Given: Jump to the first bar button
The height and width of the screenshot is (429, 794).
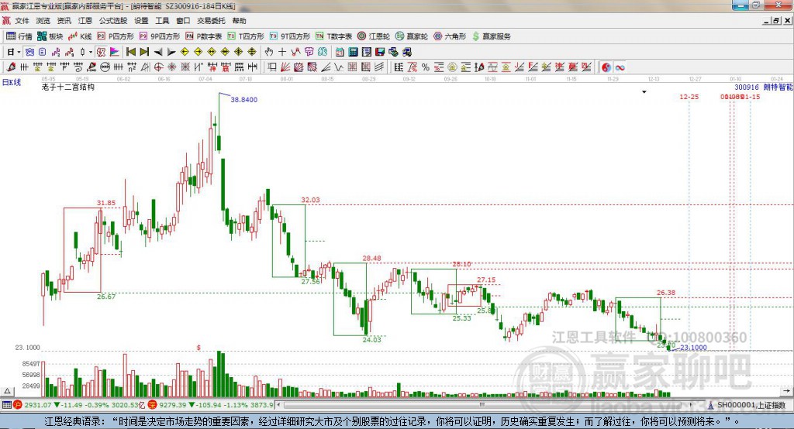Looking at the screenshot, I should [130, 52].
